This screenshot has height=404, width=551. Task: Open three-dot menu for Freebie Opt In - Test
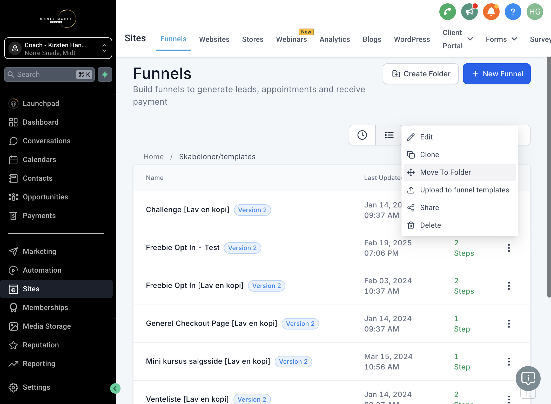point(509,248)
